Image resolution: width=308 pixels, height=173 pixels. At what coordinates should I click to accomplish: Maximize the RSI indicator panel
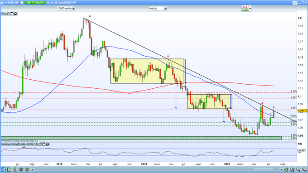click(44, 144)
